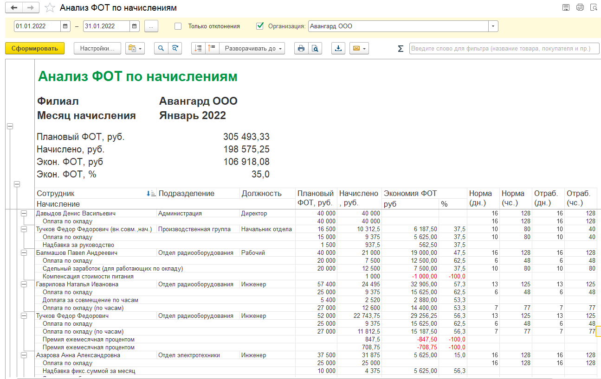Click the period selection '...' button
Screen dimensions: 601x379
click(x=151, y=26)
